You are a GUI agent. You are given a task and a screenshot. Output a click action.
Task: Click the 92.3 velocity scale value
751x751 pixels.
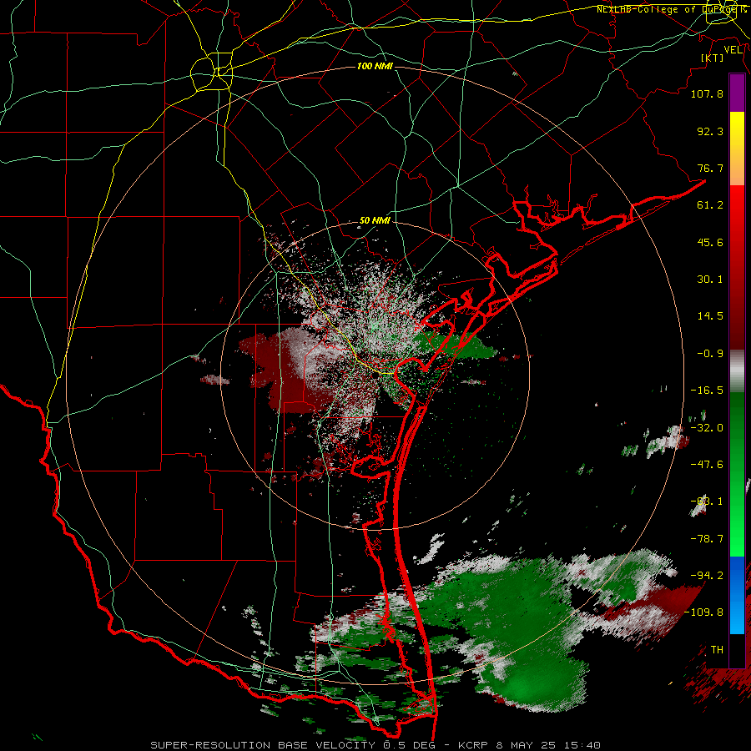[710, 131]
